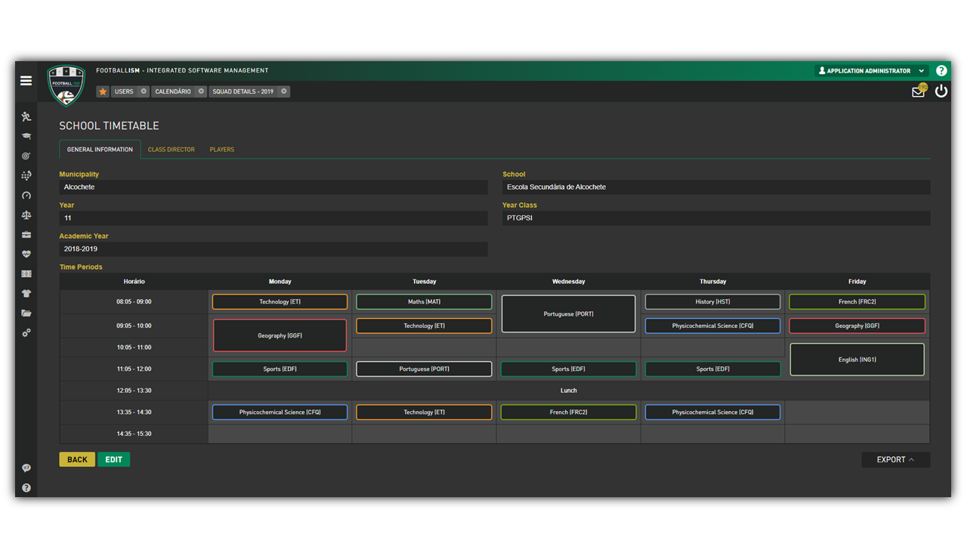This screenshot has width=967, height=544.
Task: Select Wednesday's Portuguese (PORT) lesson block
Action: (x=569, y=314)
